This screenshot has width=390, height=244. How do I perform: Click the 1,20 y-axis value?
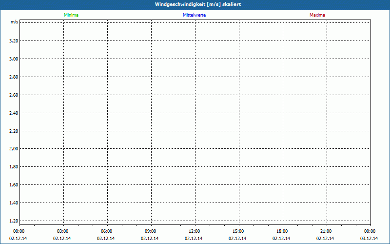(14, 221)
